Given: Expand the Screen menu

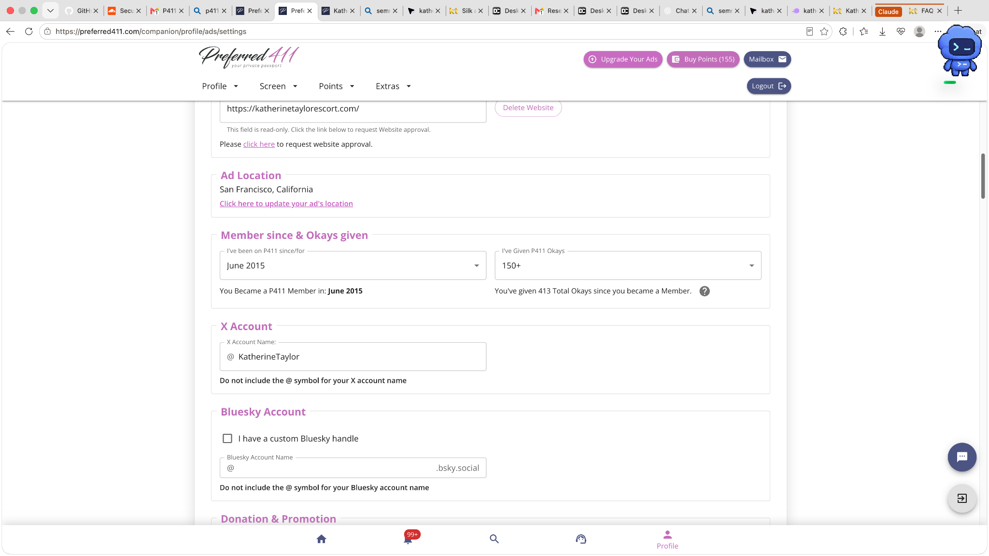Looking at the screenshot, I should [x=279, y=86].
